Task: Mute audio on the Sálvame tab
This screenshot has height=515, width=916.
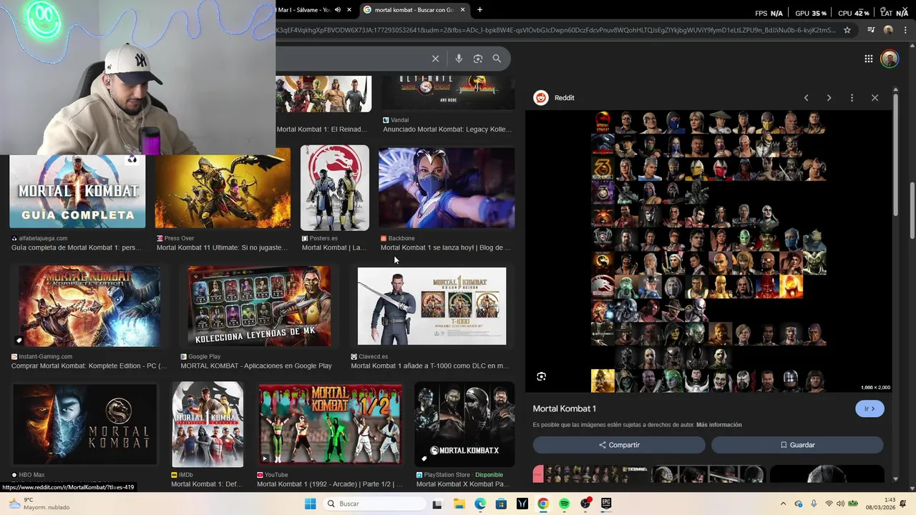Action: click(x=336, y=10)
